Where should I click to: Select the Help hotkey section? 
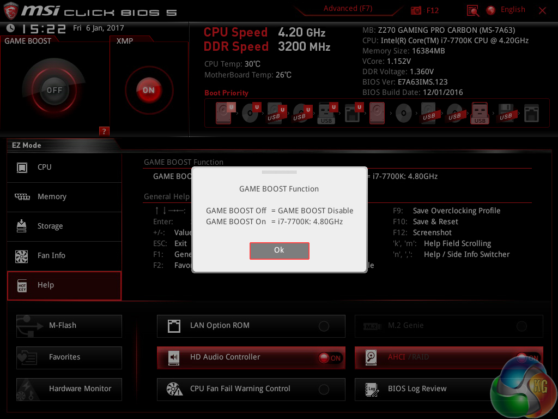pos(64,285)
